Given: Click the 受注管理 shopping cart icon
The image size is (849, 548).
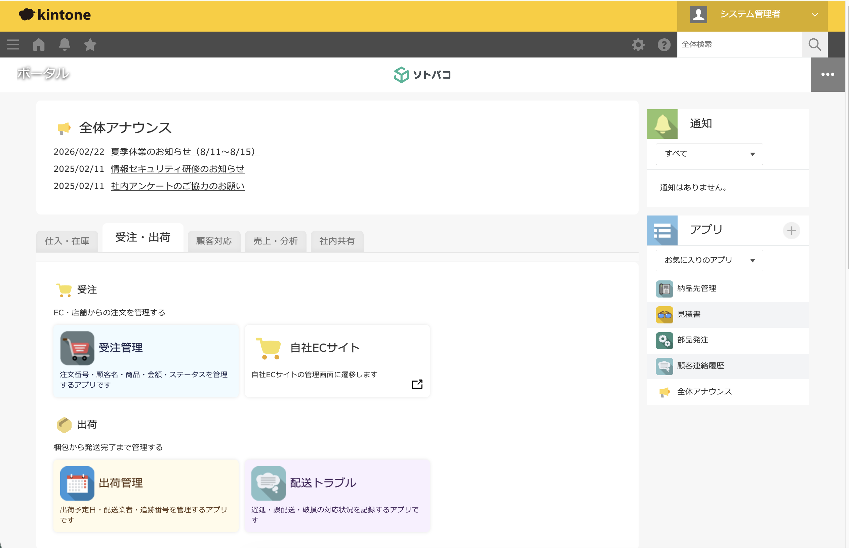Looking at the screenshot, I should 77,348.
